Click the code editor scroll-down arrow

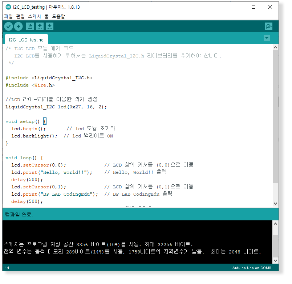click(x=275, y=204)
